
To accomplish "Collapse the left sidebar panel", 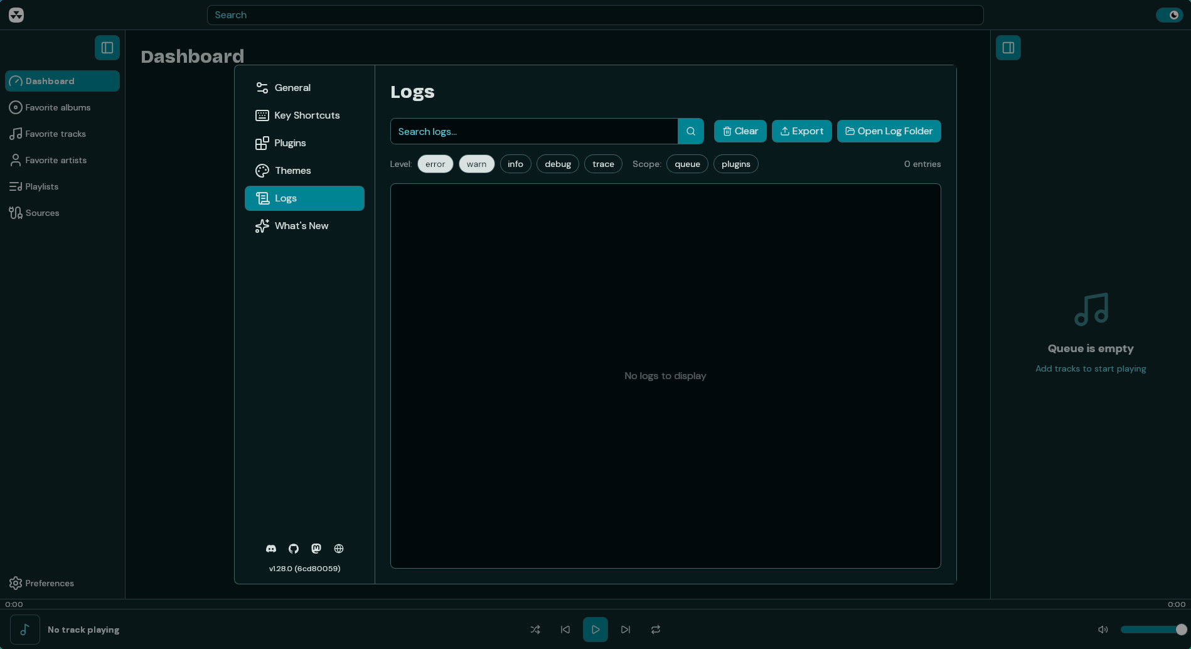I will click(x=107, y=47).
